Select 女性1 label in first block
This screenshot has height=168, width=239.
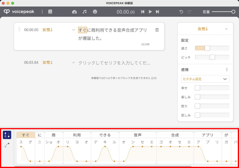(48, 30)
